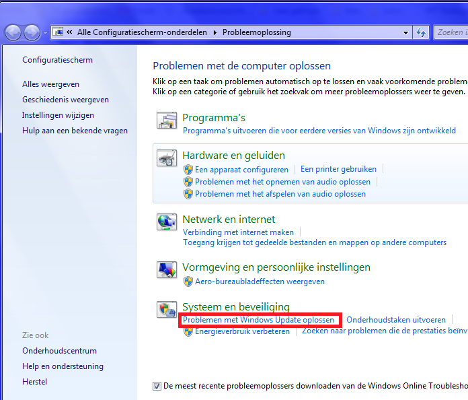468x400 pixels.
Task: Expand the breadcrumb overflow double chevron
Action: coord(69,32)
